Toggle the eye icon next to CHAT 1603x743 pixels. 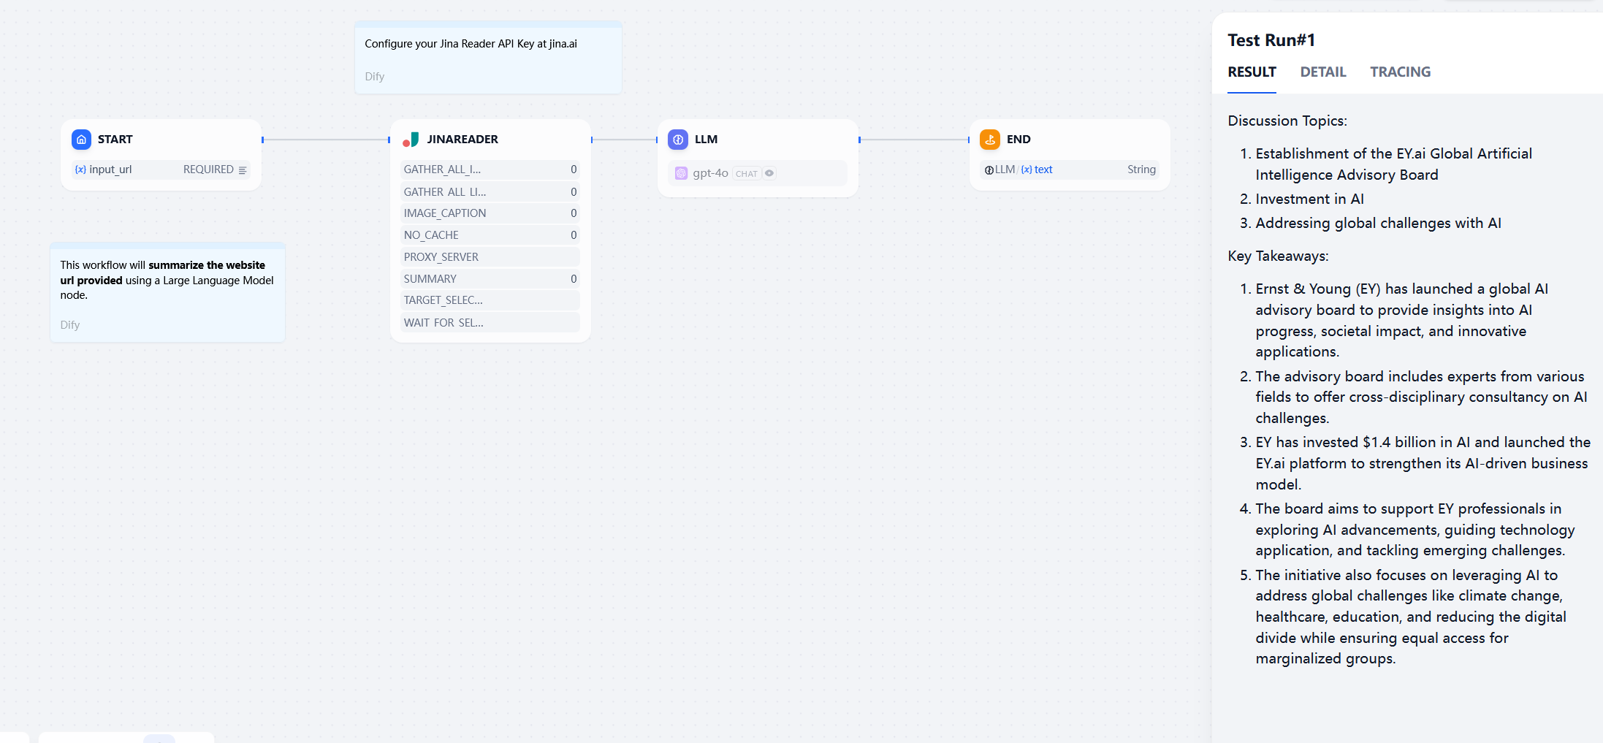click(769, 173)
